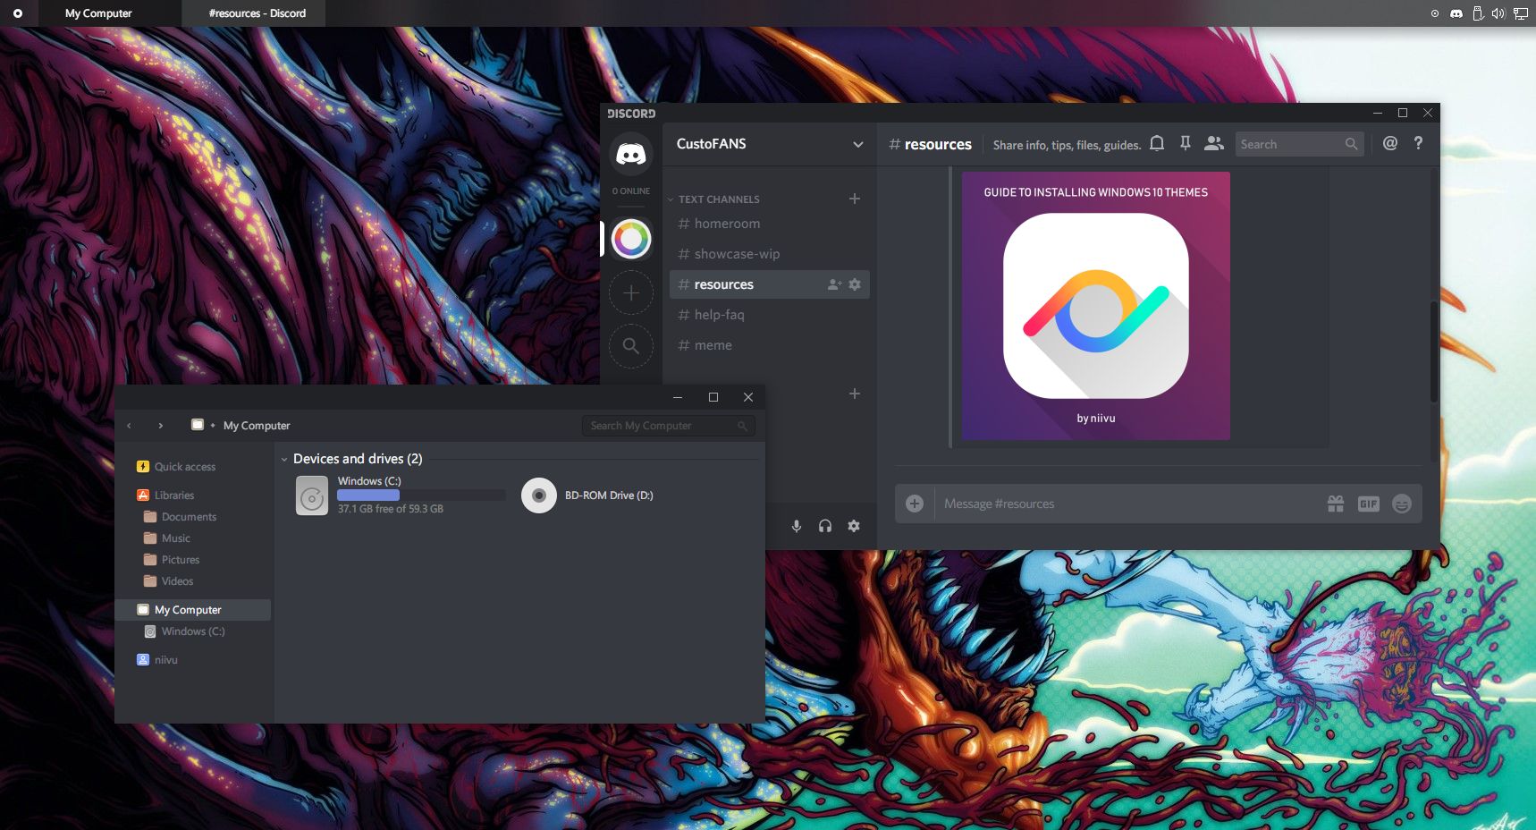
Task: Click the notification bell in Discord header
Action: (1157, 143)
